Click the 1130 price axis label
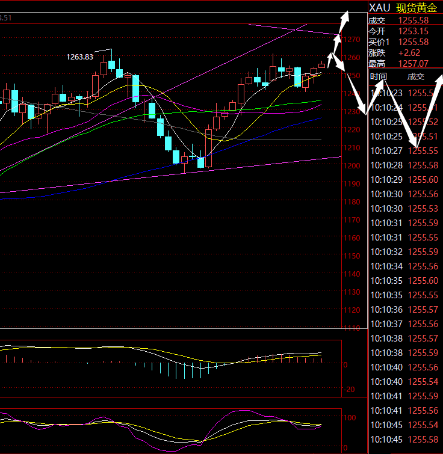Viewport: 443px width, 454px height. (352, 292)
